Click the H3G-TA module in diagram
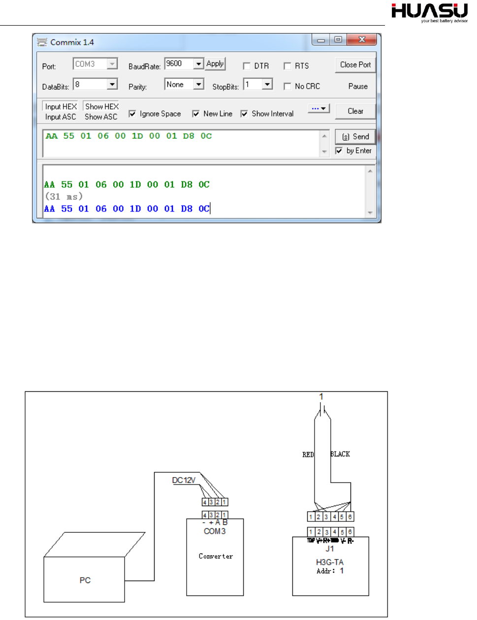The width and height of the screenshot is (477, 620). click(x=330, y=566)
